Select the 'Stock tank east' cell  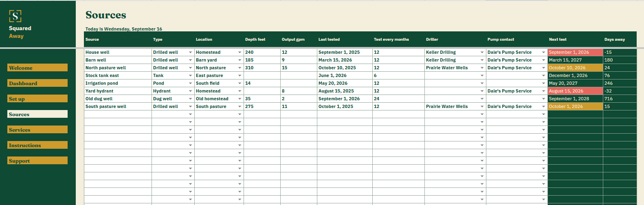pos(118,75)
